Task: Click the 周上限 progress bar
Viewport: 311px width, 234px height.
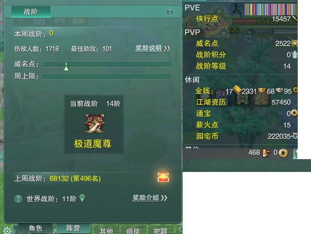Action: (x=107, y=76)
